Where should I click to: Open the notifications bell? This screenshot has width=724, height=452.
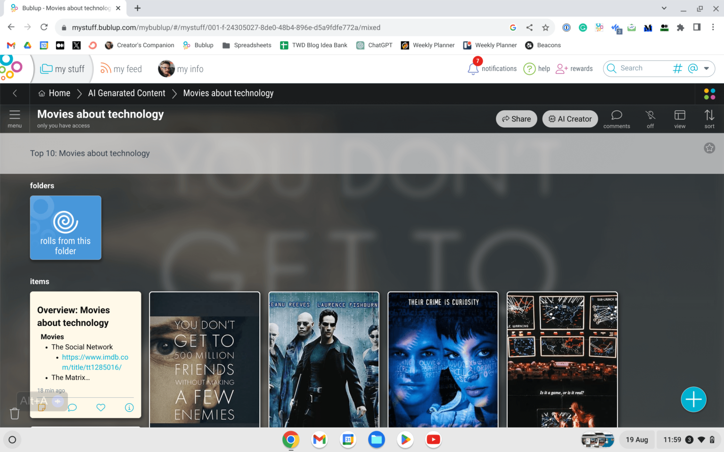(x=473, y=69)
